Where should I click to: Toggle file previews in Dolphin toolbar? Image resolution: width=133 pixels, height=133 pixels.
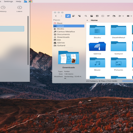point(91,16)
